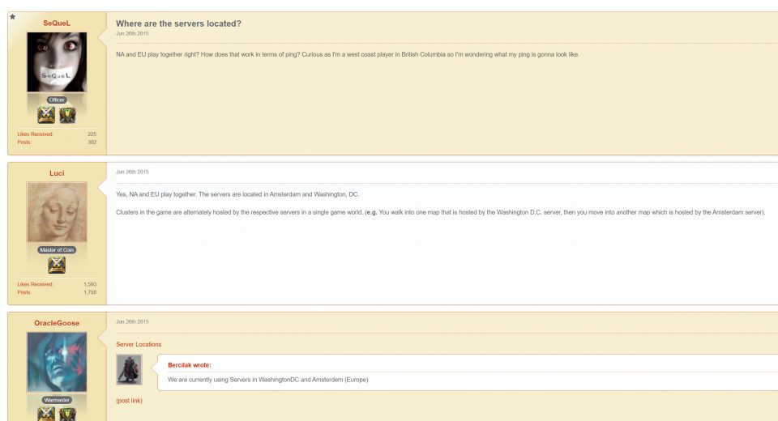This screenshot has height=421, width=778.
Task: Visit Luci's profile via username
Action: pos(57,173)
